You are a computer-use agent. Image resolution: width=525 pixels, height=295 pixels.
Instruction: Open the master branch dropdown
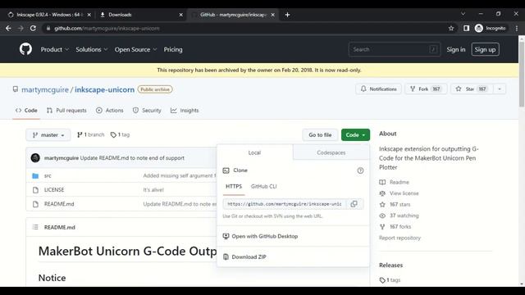tap(48, 134)
